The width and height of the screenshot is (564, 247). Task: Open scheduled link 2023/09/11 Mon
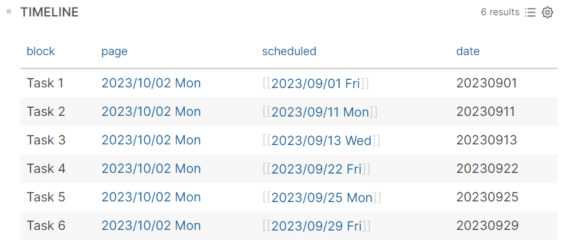point(320,112)
